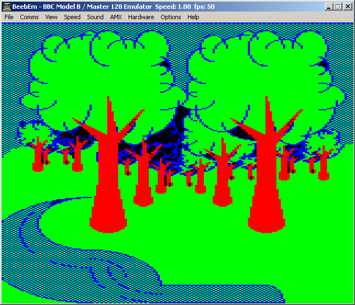Image resolution: width=355 pixels, height=305 pixels.
Task: Maximize the BeebEm emulator window
Action: click(x=337, y=7)
